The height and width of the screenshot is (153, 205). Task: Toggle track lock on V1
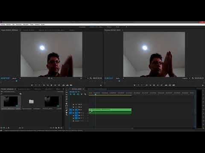(73, 110)
